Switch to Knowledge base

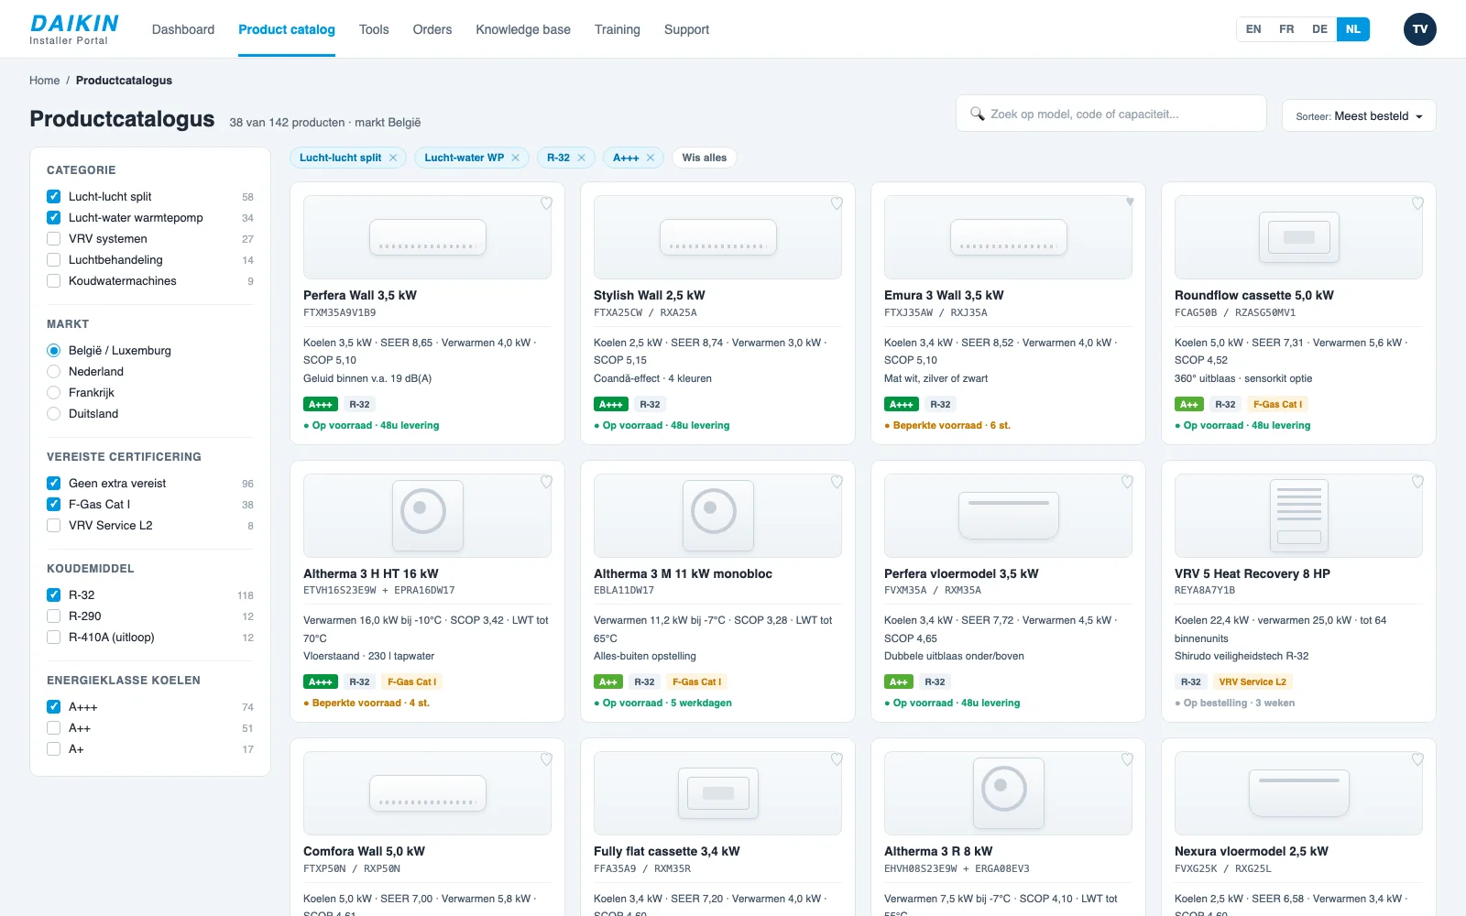(523, 29)
